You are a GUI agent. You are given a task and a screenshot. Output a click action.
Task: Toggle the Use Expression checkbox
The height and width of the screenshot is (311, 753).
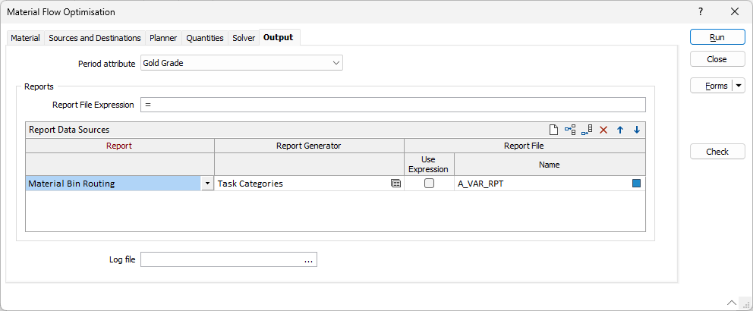click(x=429, y=184)
